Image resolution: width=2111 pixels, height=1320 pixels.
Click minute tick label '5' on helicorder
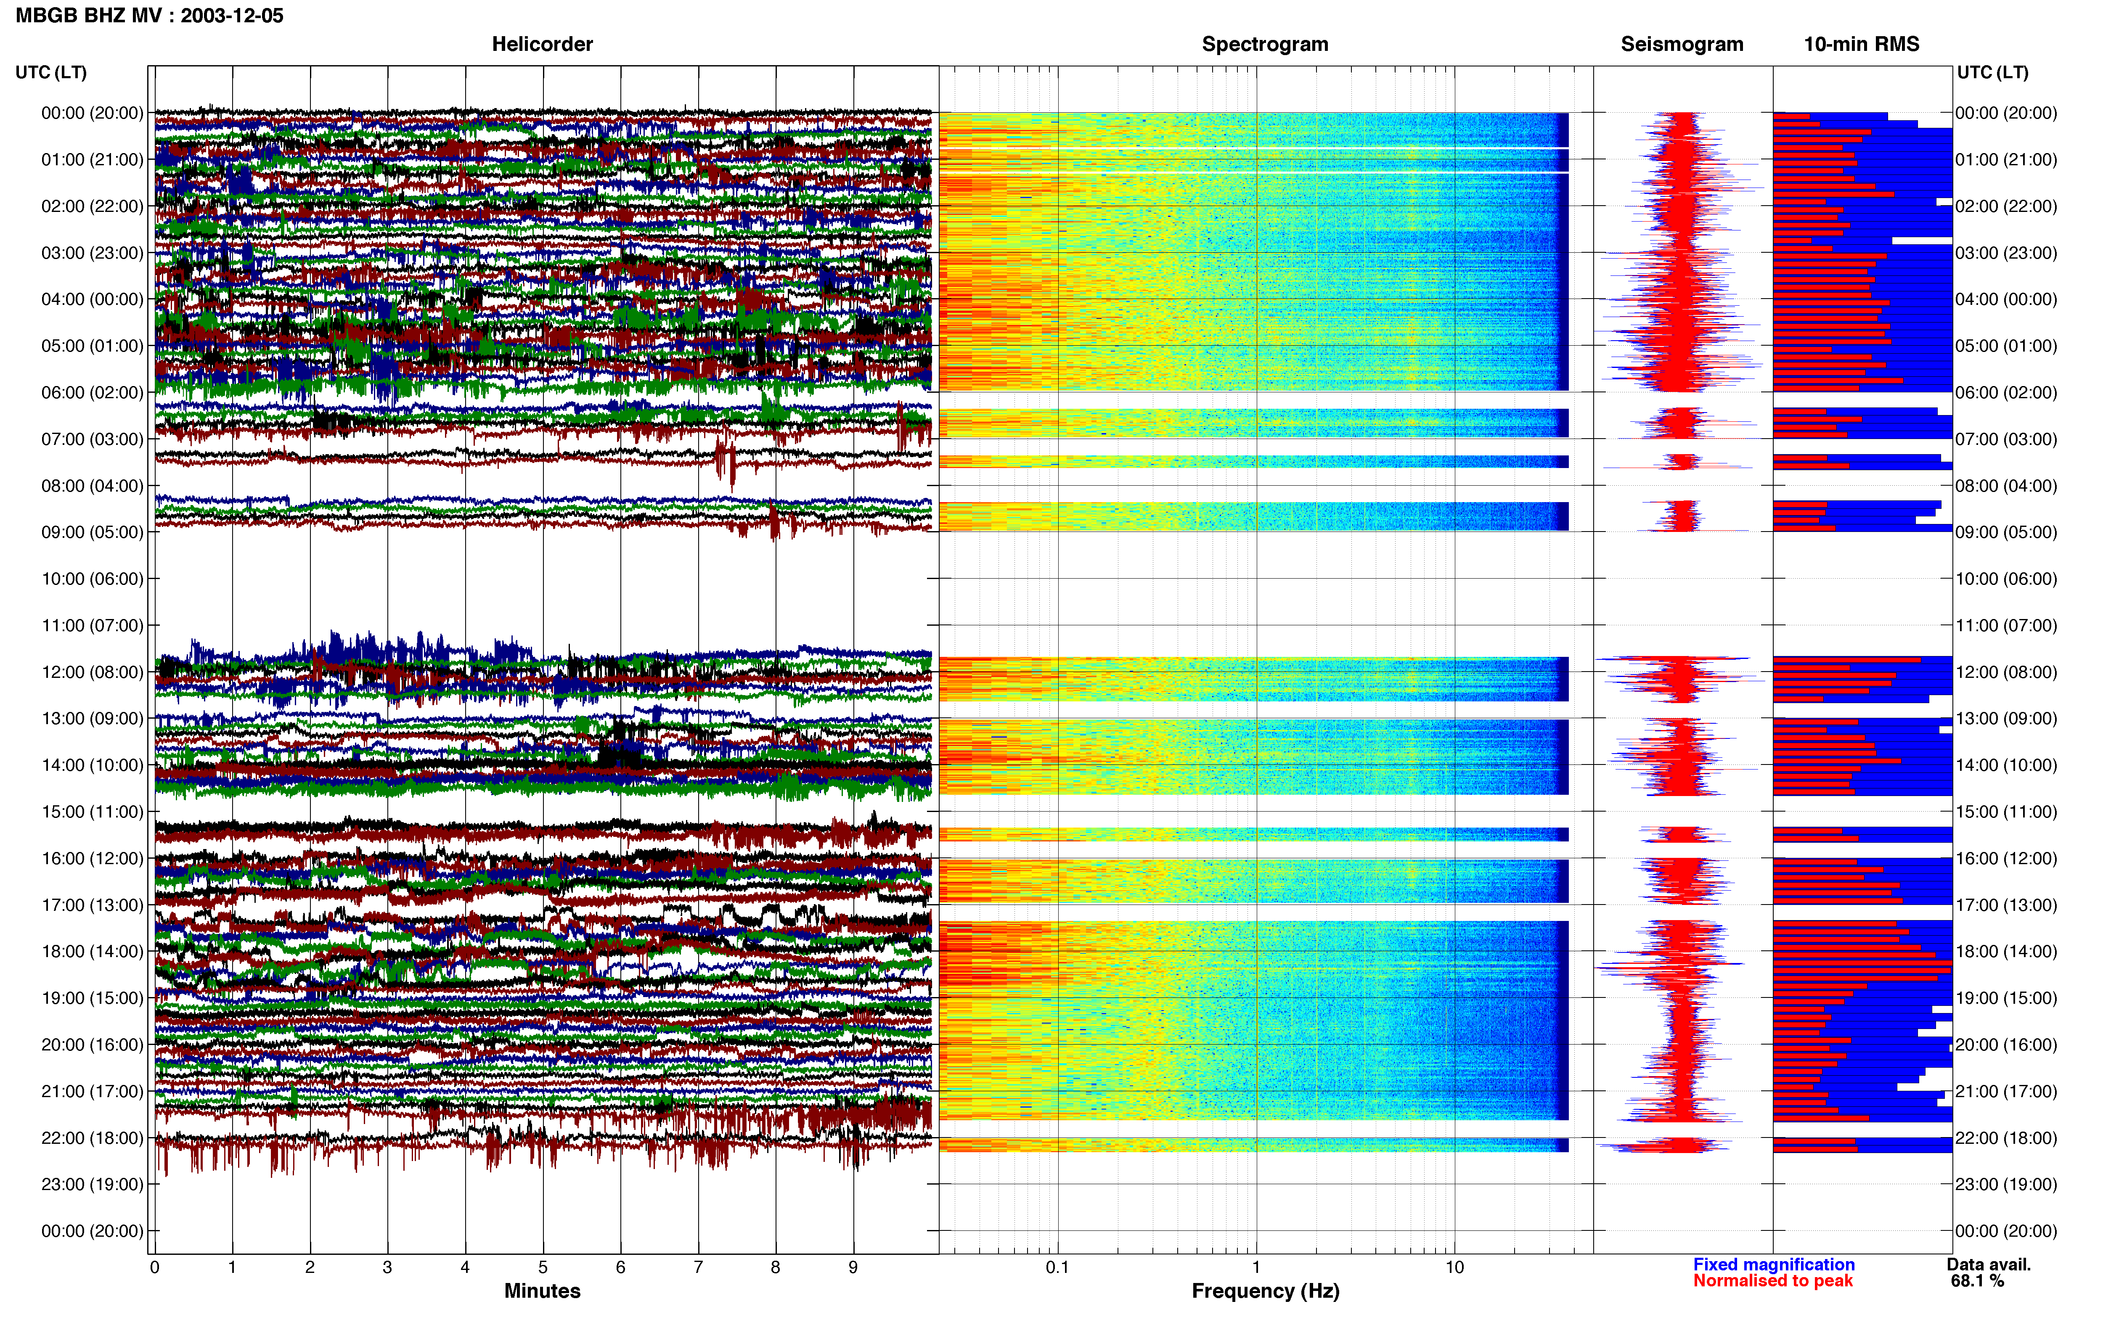click(x=543, y=1267)
